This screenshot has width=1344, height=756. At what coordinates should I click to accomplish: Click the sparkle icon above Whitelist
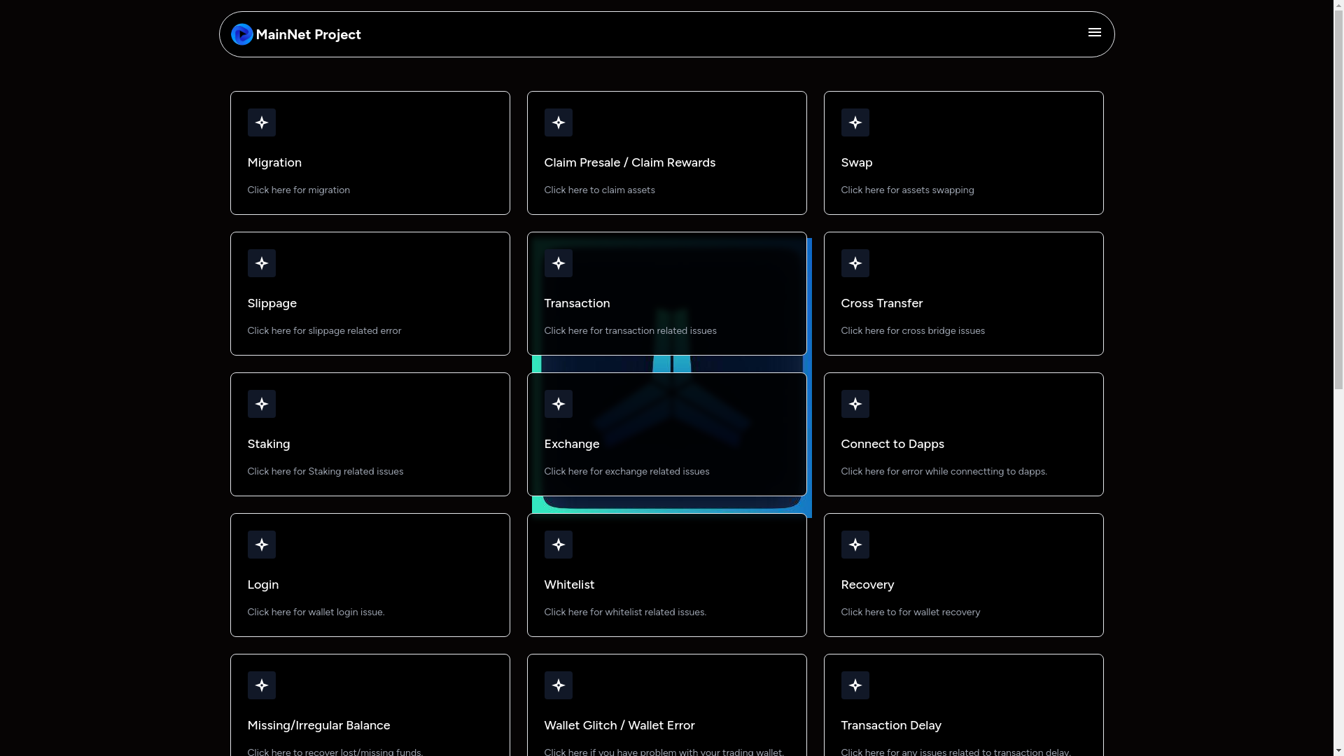558,545
